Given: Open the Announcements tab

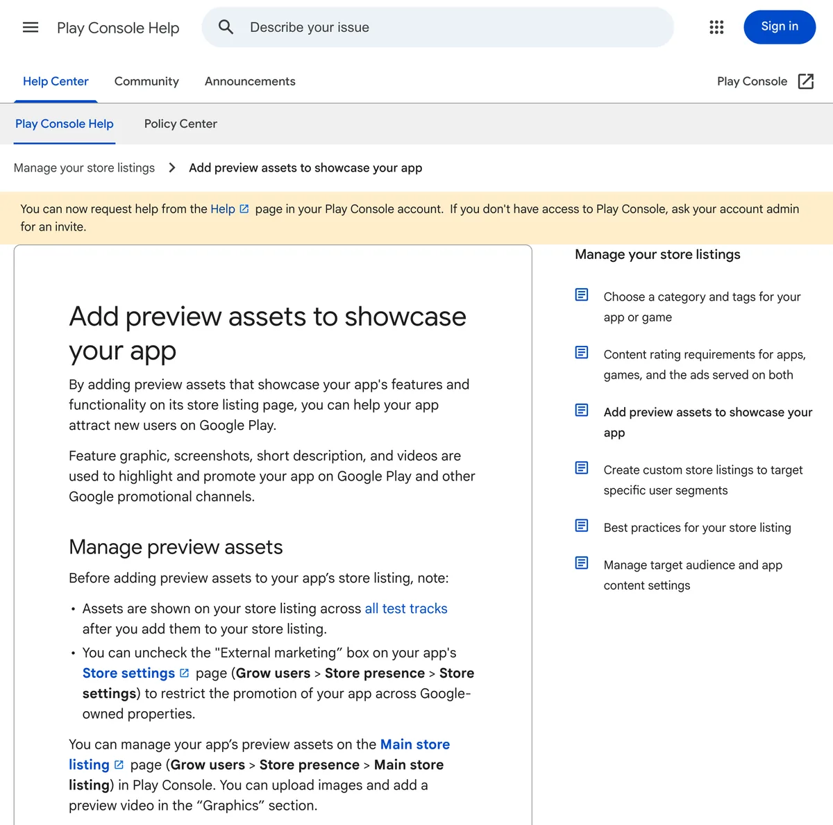Looking at the screenshot, I should [250, 81].
